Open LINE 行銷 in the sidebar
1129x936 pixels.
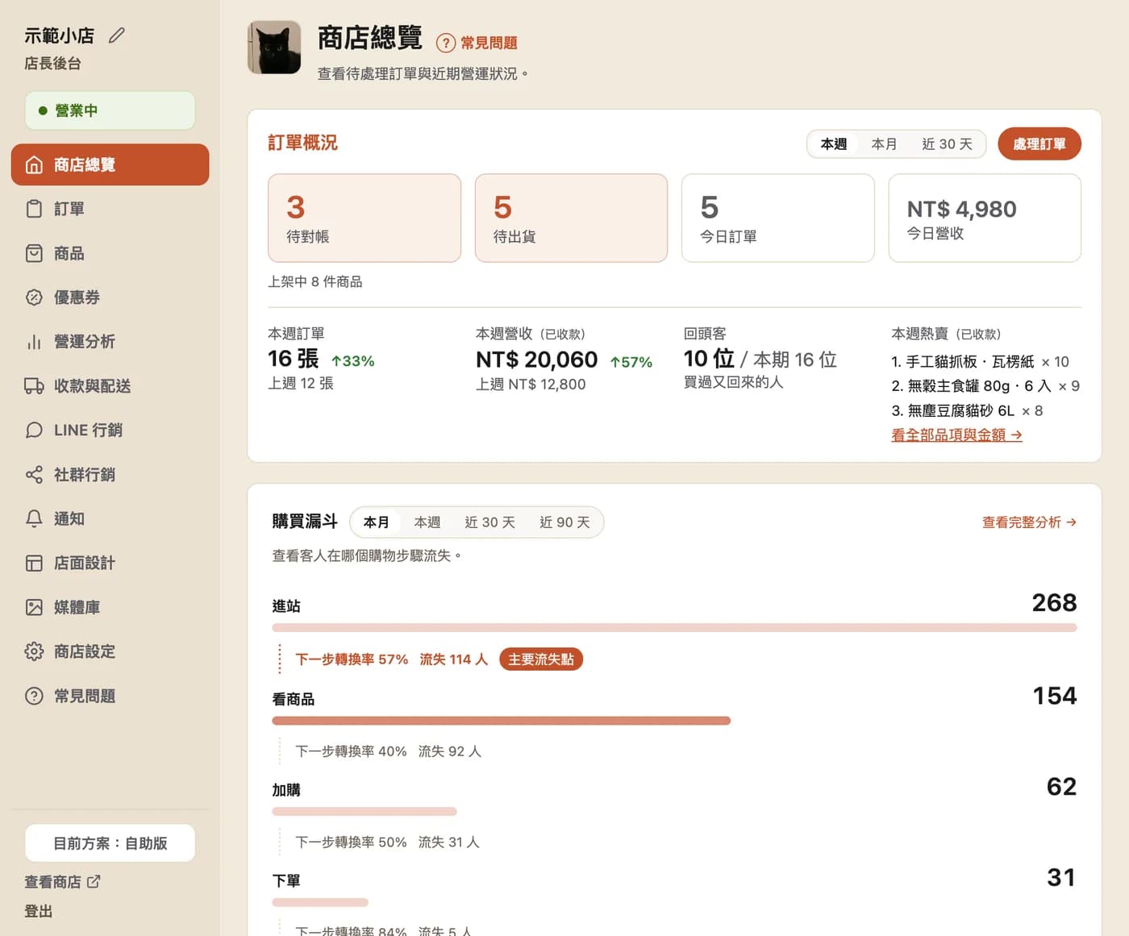click(x=110, y=430)
